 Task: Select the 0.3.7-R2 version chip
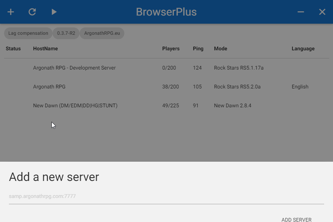66,33
